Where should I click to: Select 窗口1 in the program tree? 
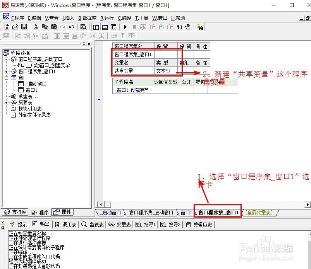[31, 90]
